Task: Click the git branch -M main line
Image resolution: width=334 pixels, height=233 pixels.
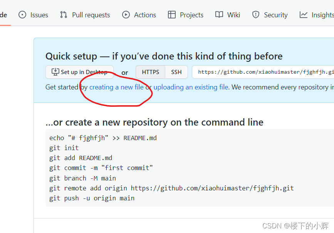Action: [83, 178]
